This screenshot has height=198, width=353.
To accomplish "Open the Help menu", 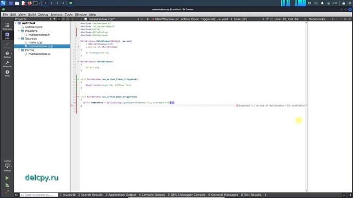I will coord(93,14).
